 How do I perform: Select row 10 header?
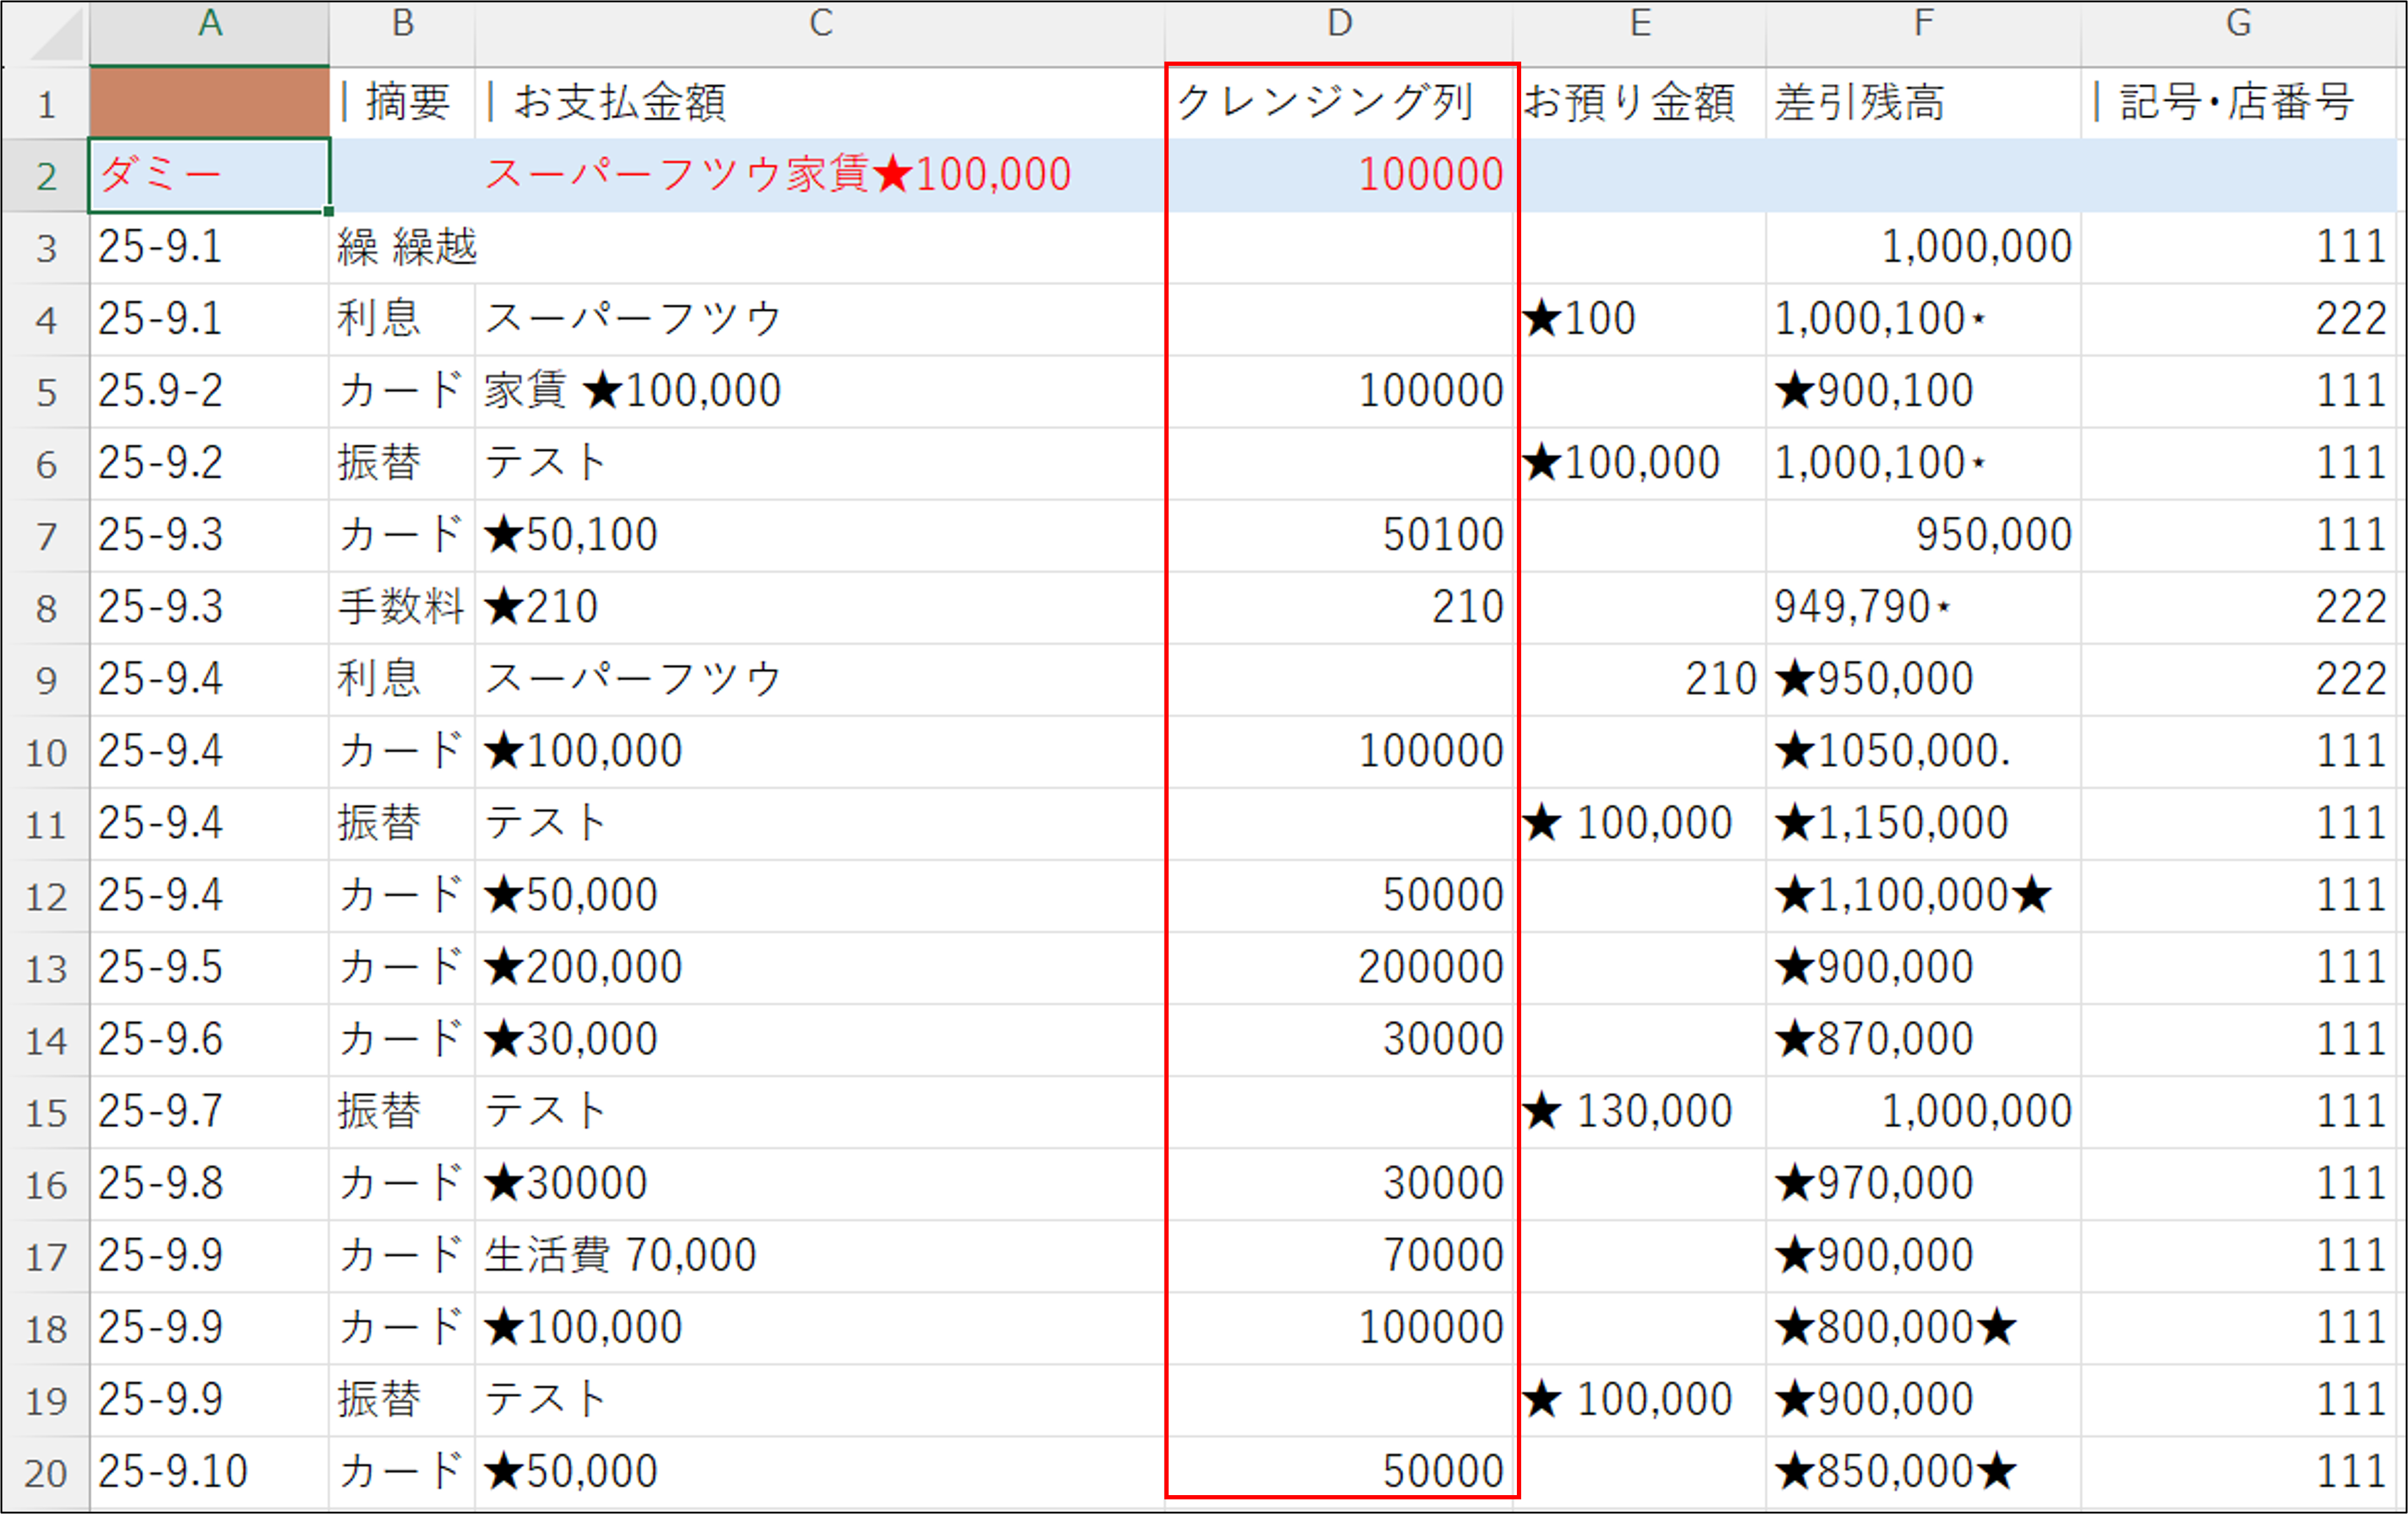[x=45, y=752]
